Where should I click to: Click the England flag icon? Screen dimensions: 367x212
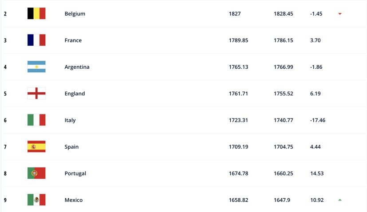(x=36, y=94)
